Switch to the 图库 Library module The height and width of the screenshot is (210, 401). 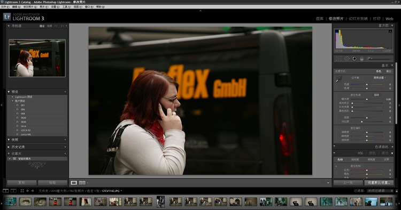click(x=320, y=19)
